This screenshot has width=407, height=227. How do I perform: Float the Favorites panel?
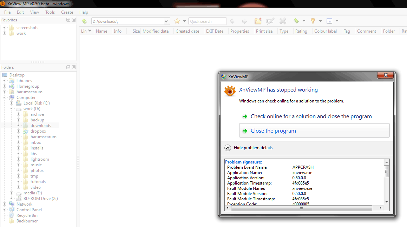[x=68, y=20]
